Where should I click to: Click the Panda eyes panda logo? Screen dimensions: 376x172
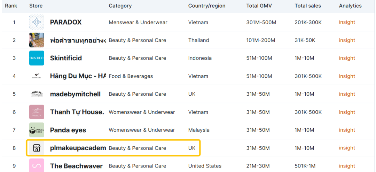click(x=37, y=130)
